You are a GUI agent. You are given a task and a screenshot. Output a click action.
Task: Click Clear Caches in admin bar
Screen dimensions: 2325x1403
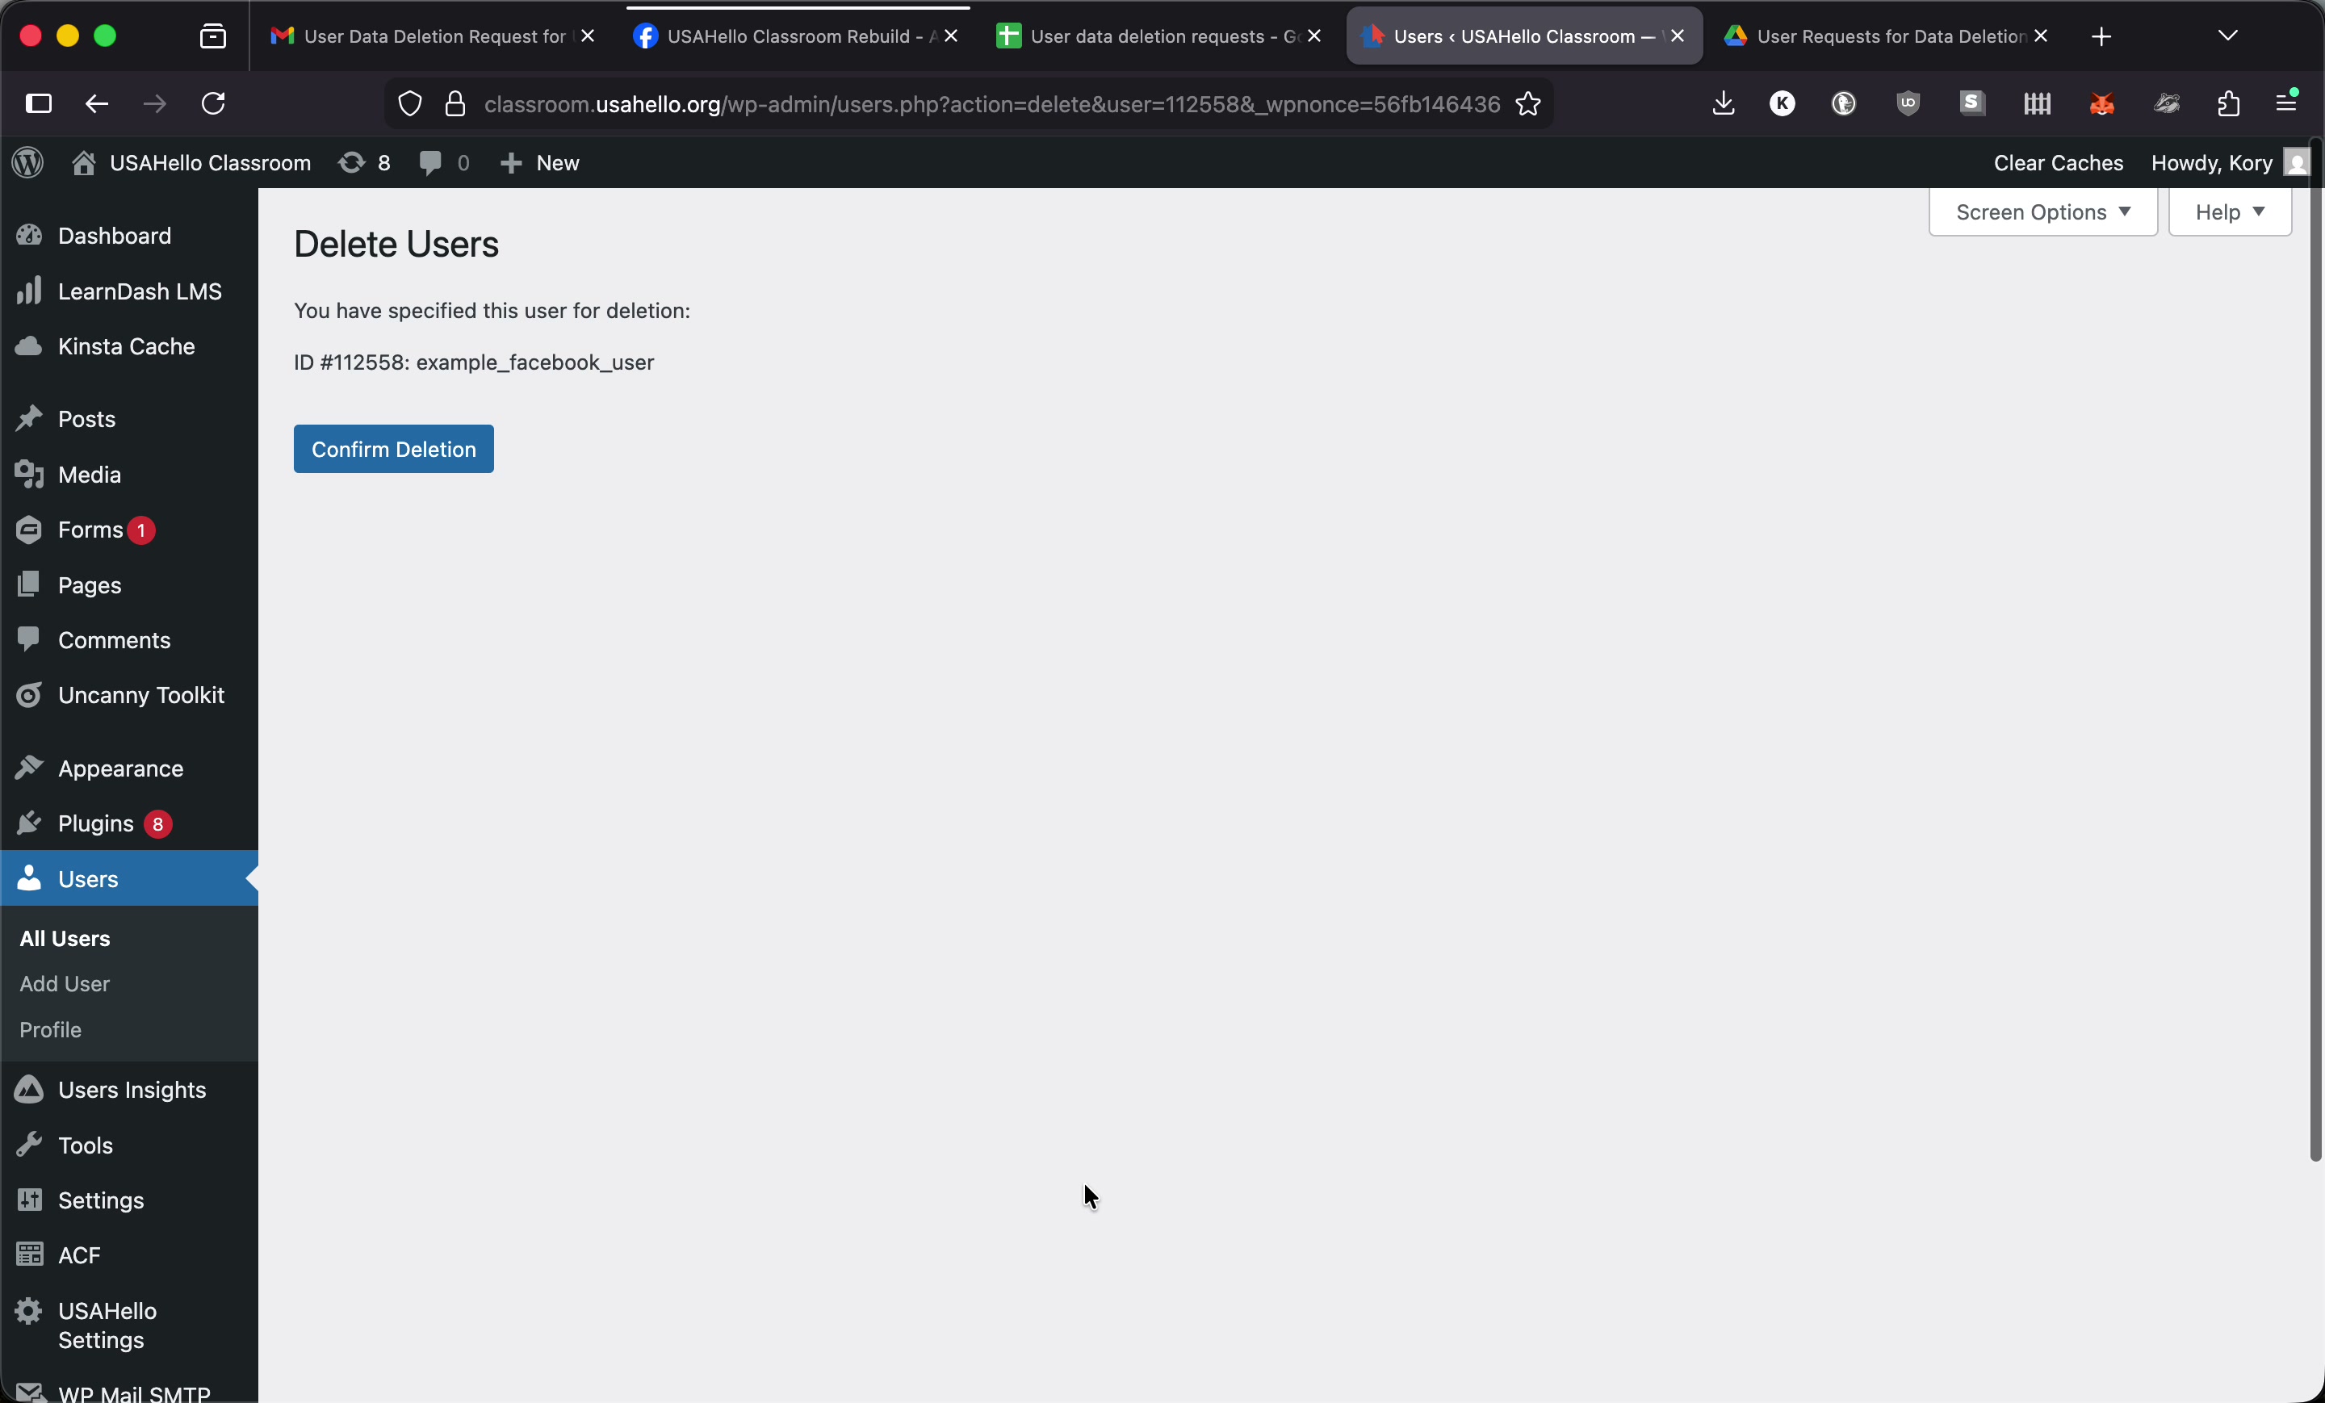[2058, 162]
